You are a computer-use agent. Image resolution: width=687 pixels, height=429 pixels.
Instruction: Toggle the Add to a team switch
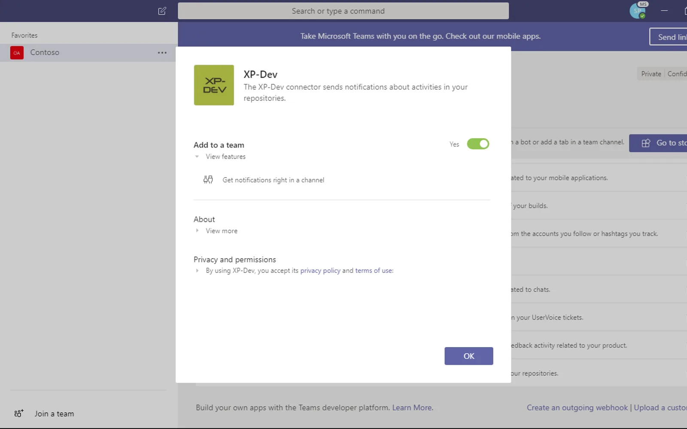(478, 144)
